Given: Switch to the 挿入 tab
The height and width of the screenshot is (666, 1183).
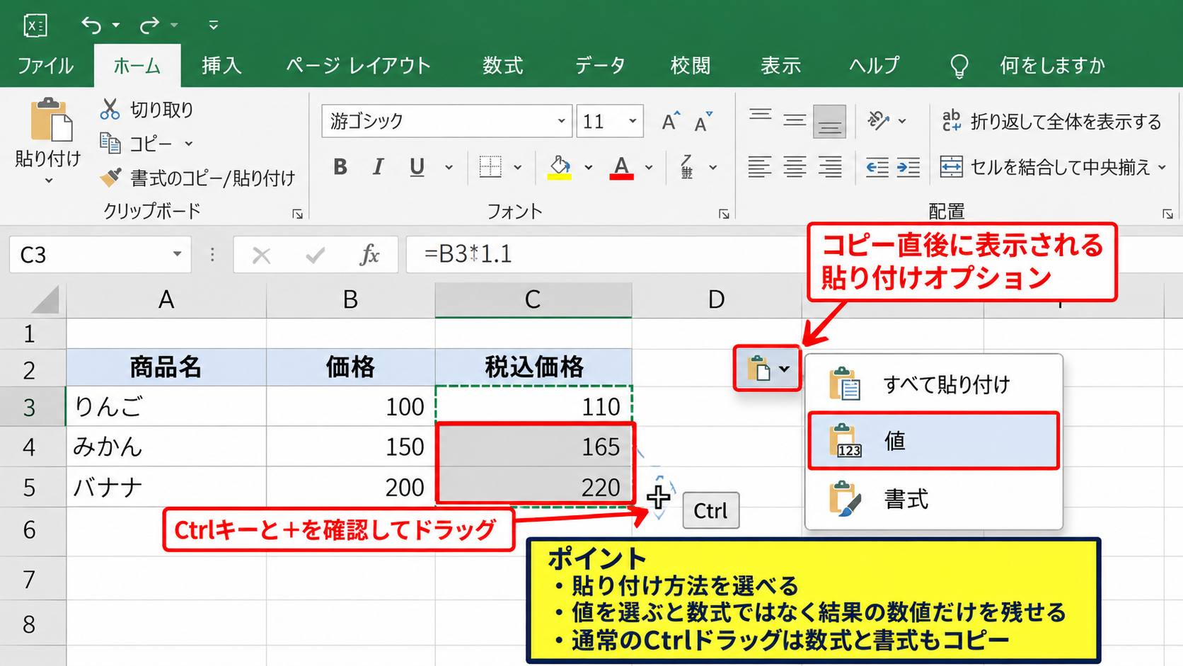Looking at the screenshot, I should click(x=221, y=66).
